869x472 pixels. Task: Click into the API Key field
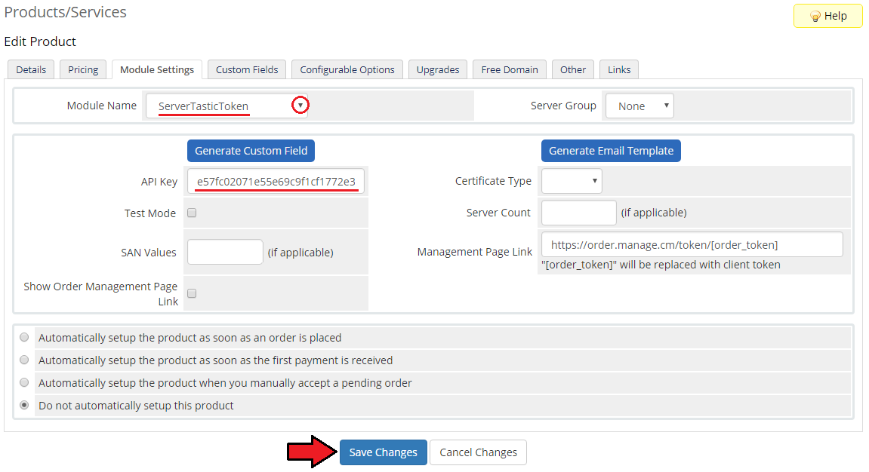point(277,182)
